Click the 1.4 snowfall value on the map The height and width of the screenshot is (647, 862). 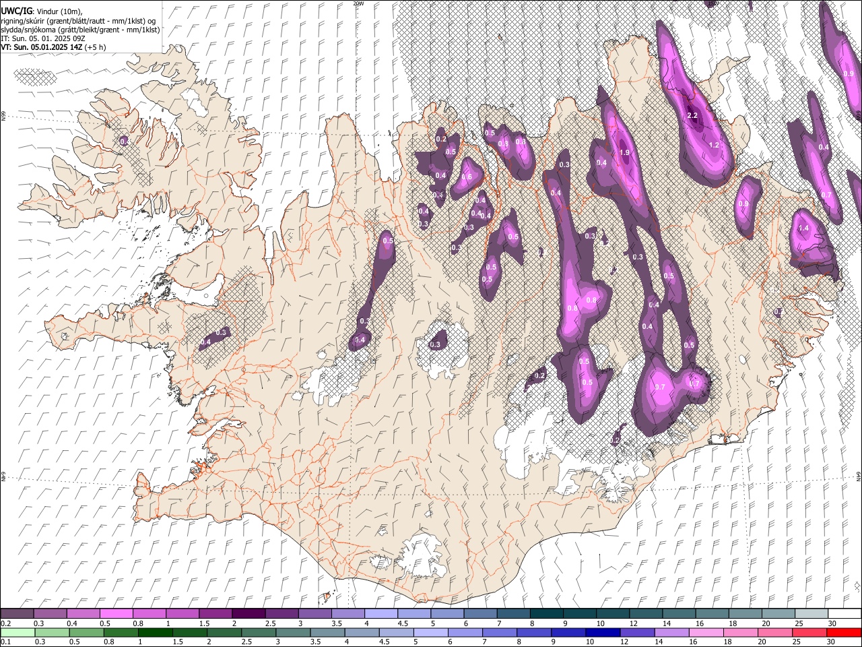(x=803, y=228)
